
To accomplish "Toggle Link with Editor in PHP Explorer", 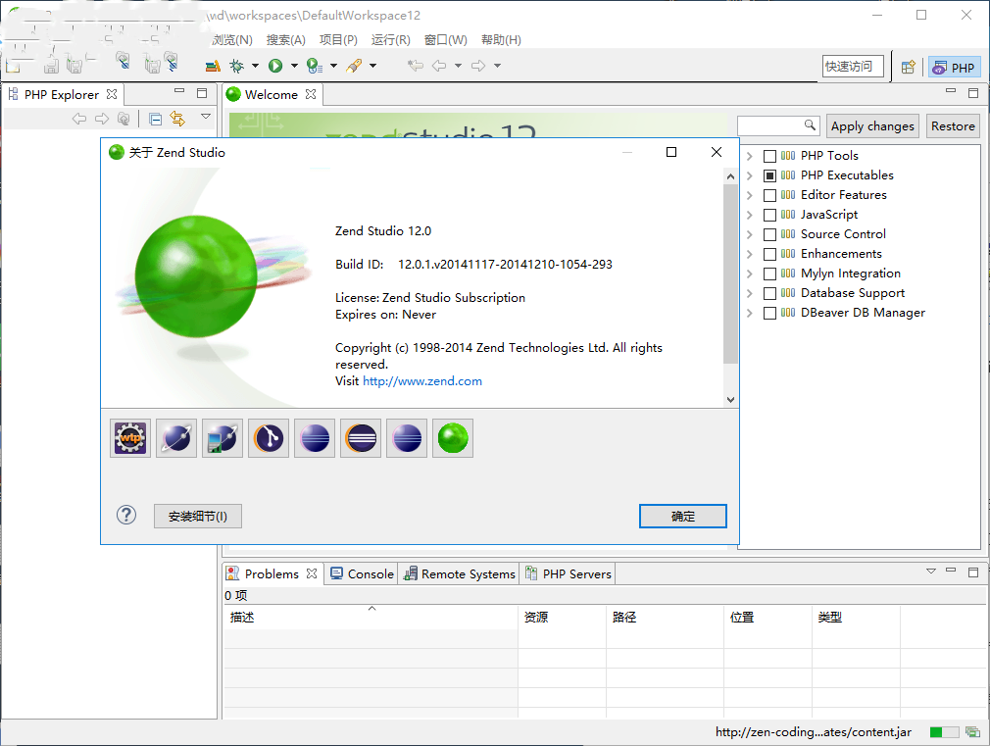I will pyautogui.click(x=177, y=119).
